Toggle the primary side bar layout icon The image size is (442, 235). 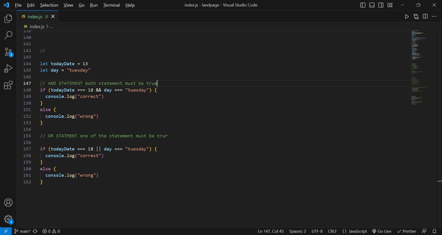[x=363, y=5]
